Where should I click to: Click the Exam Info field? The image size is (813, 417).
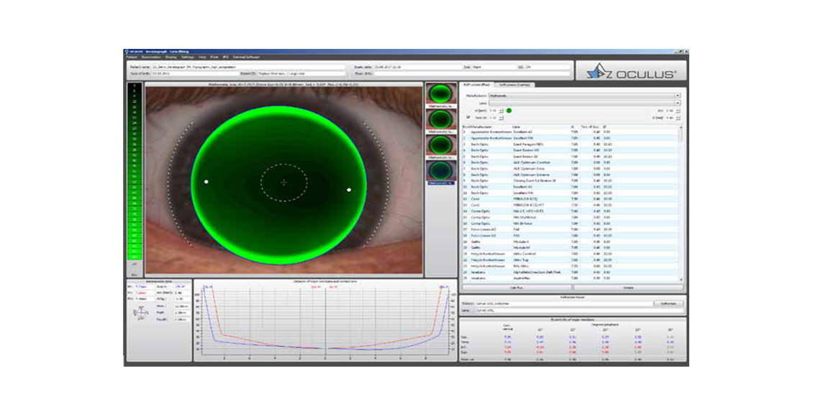(x=473, y=74)
